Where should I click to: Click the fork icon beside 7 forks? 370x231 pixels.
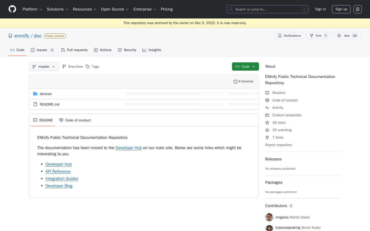tap(267, 138)
